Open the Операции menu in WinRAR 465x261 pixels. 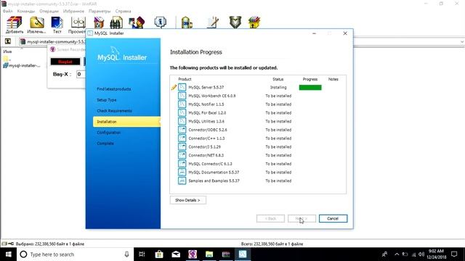tap(49, 11)
